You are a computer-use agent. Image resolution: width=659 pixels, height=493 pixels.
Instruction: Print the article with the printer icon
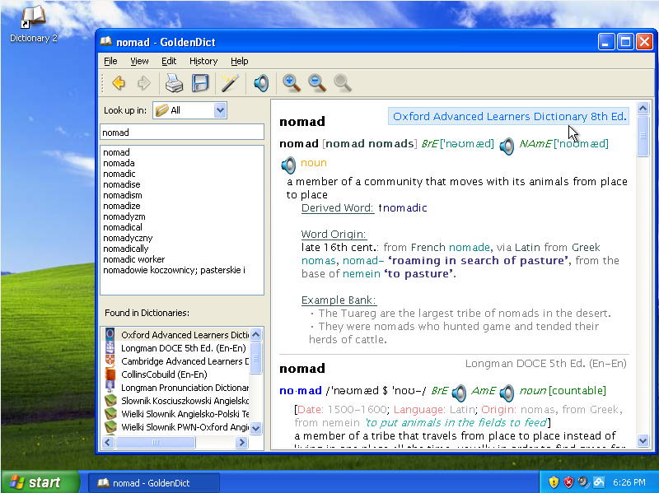[174, 83]
